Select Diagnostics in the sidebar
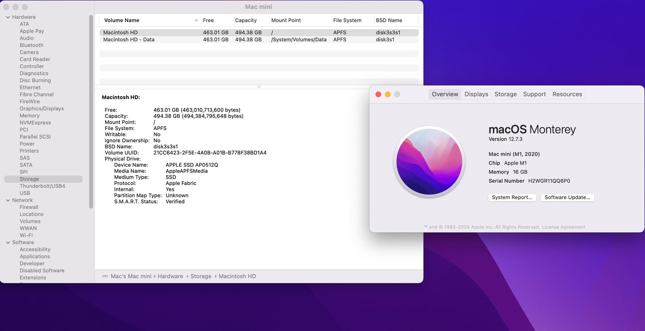This screenshot has height=331, width=645. [x=34, y=73]
